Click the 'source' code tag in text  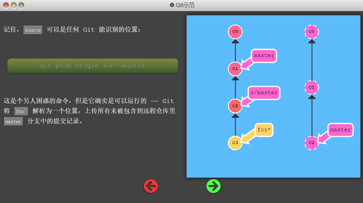coord(33,30)
